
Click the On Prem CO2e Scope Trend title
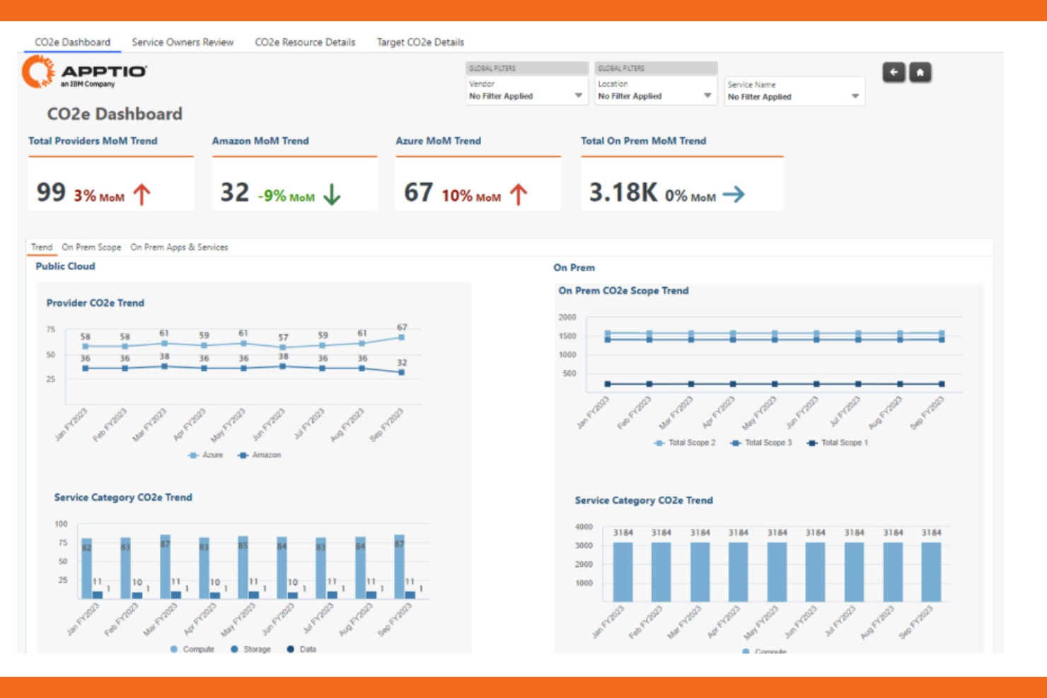coord(623,291)
